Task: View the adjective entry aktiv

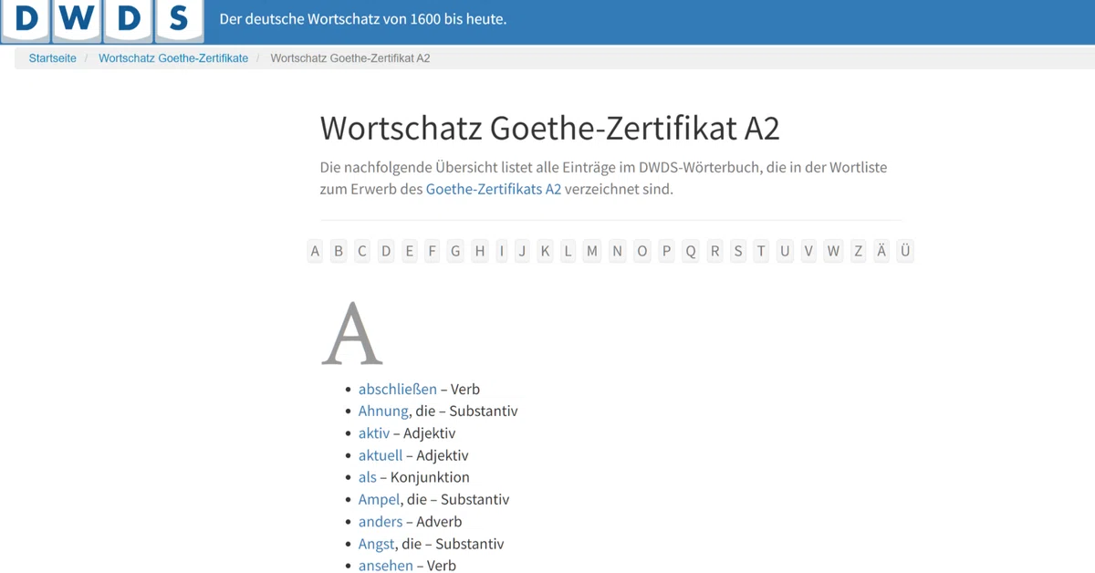Action: (374, 433)
